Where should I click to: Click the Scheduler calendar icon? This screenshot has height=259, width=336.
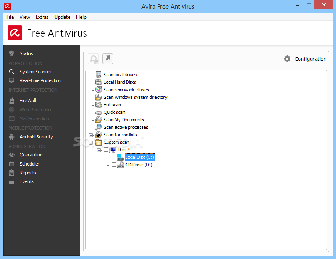[x=12, y=164]
